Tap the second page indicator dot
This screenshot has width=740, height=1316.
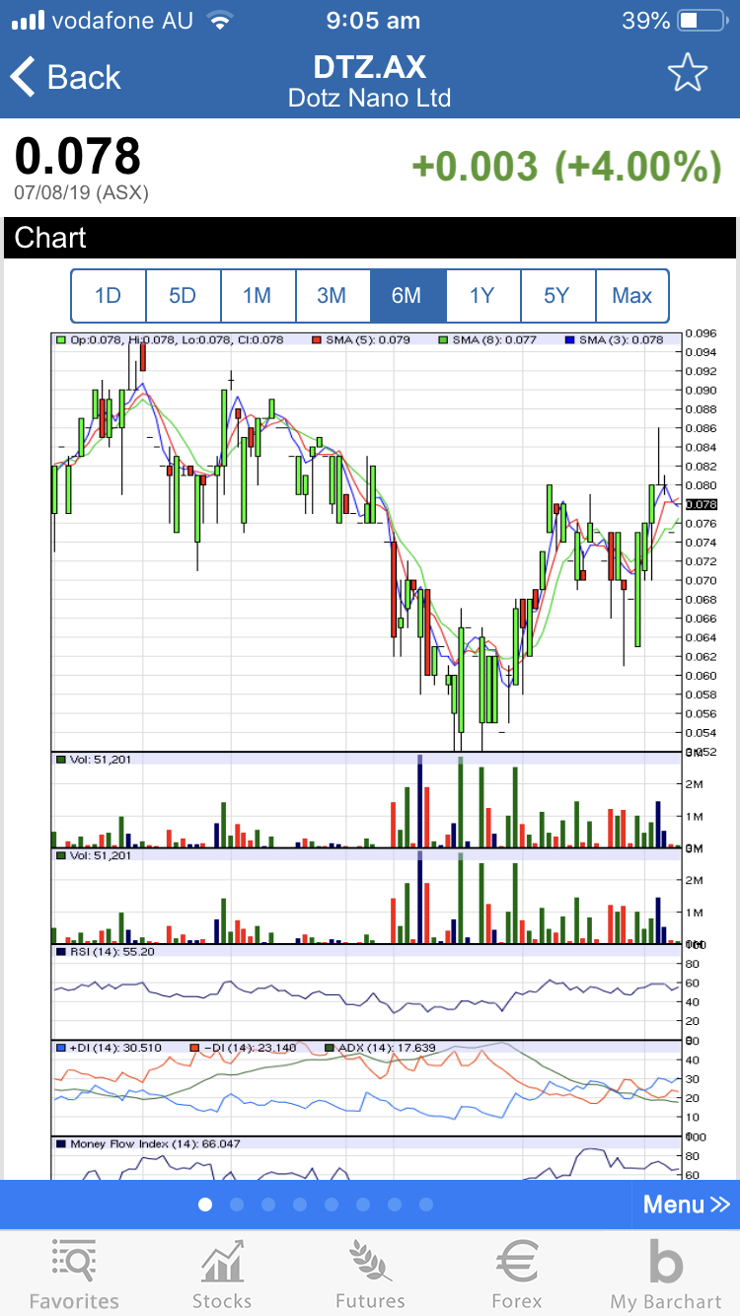(x=237, y=1205)
